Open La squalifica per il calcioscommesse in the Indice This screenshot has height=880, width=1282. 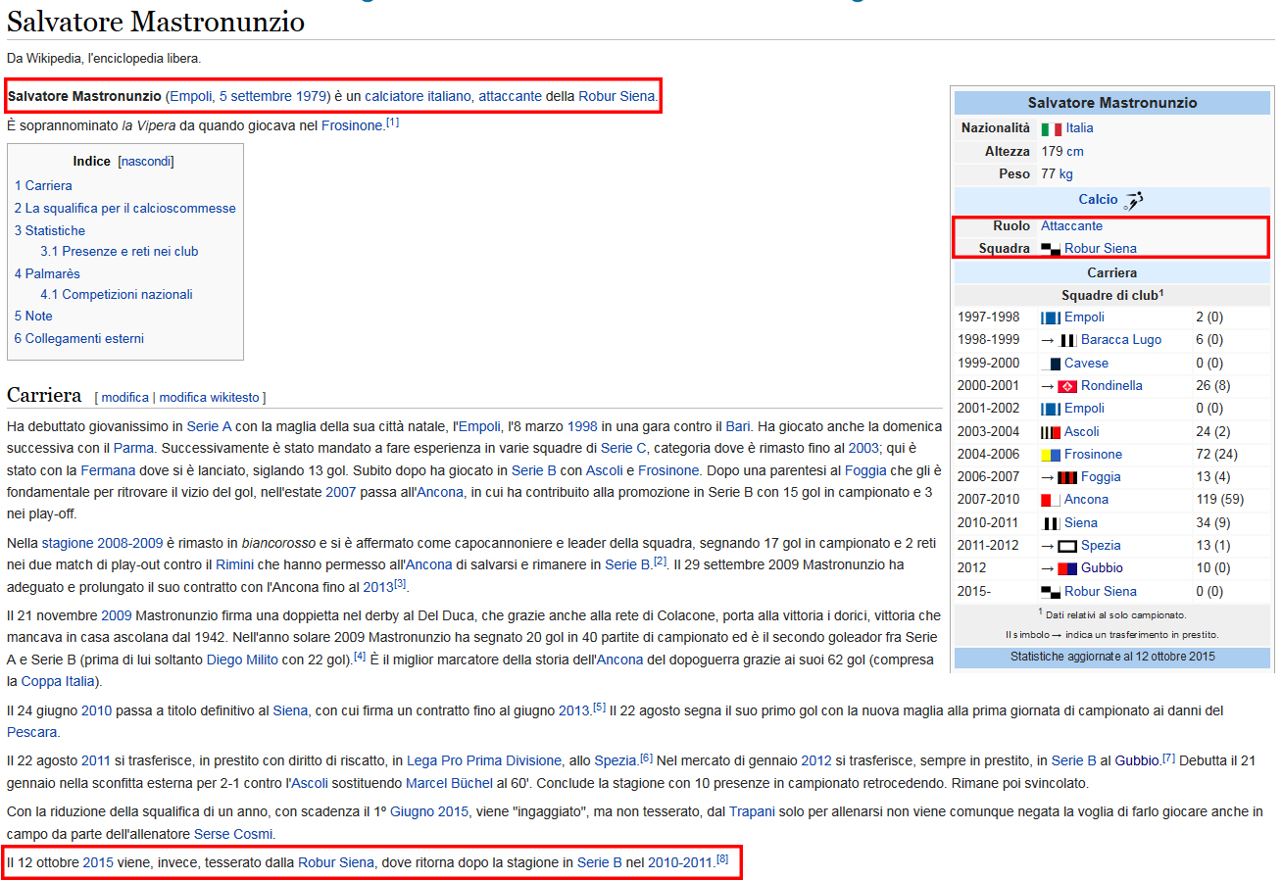coord(124,208)
